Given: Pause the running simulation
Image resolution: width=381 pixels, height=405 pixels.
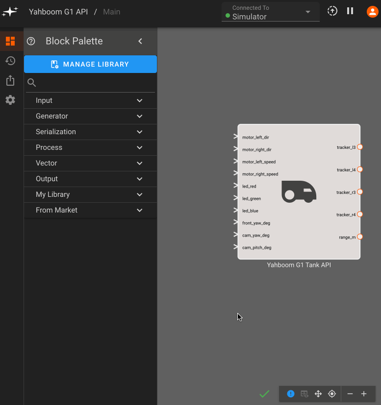Looking at the screenshot, I should point(350,11).
